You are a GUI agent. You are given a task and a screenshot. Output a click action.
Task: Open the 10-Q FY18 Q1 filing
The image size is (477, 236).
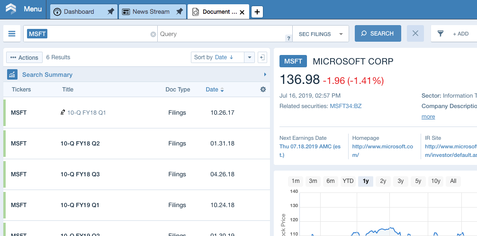[86, 113]
